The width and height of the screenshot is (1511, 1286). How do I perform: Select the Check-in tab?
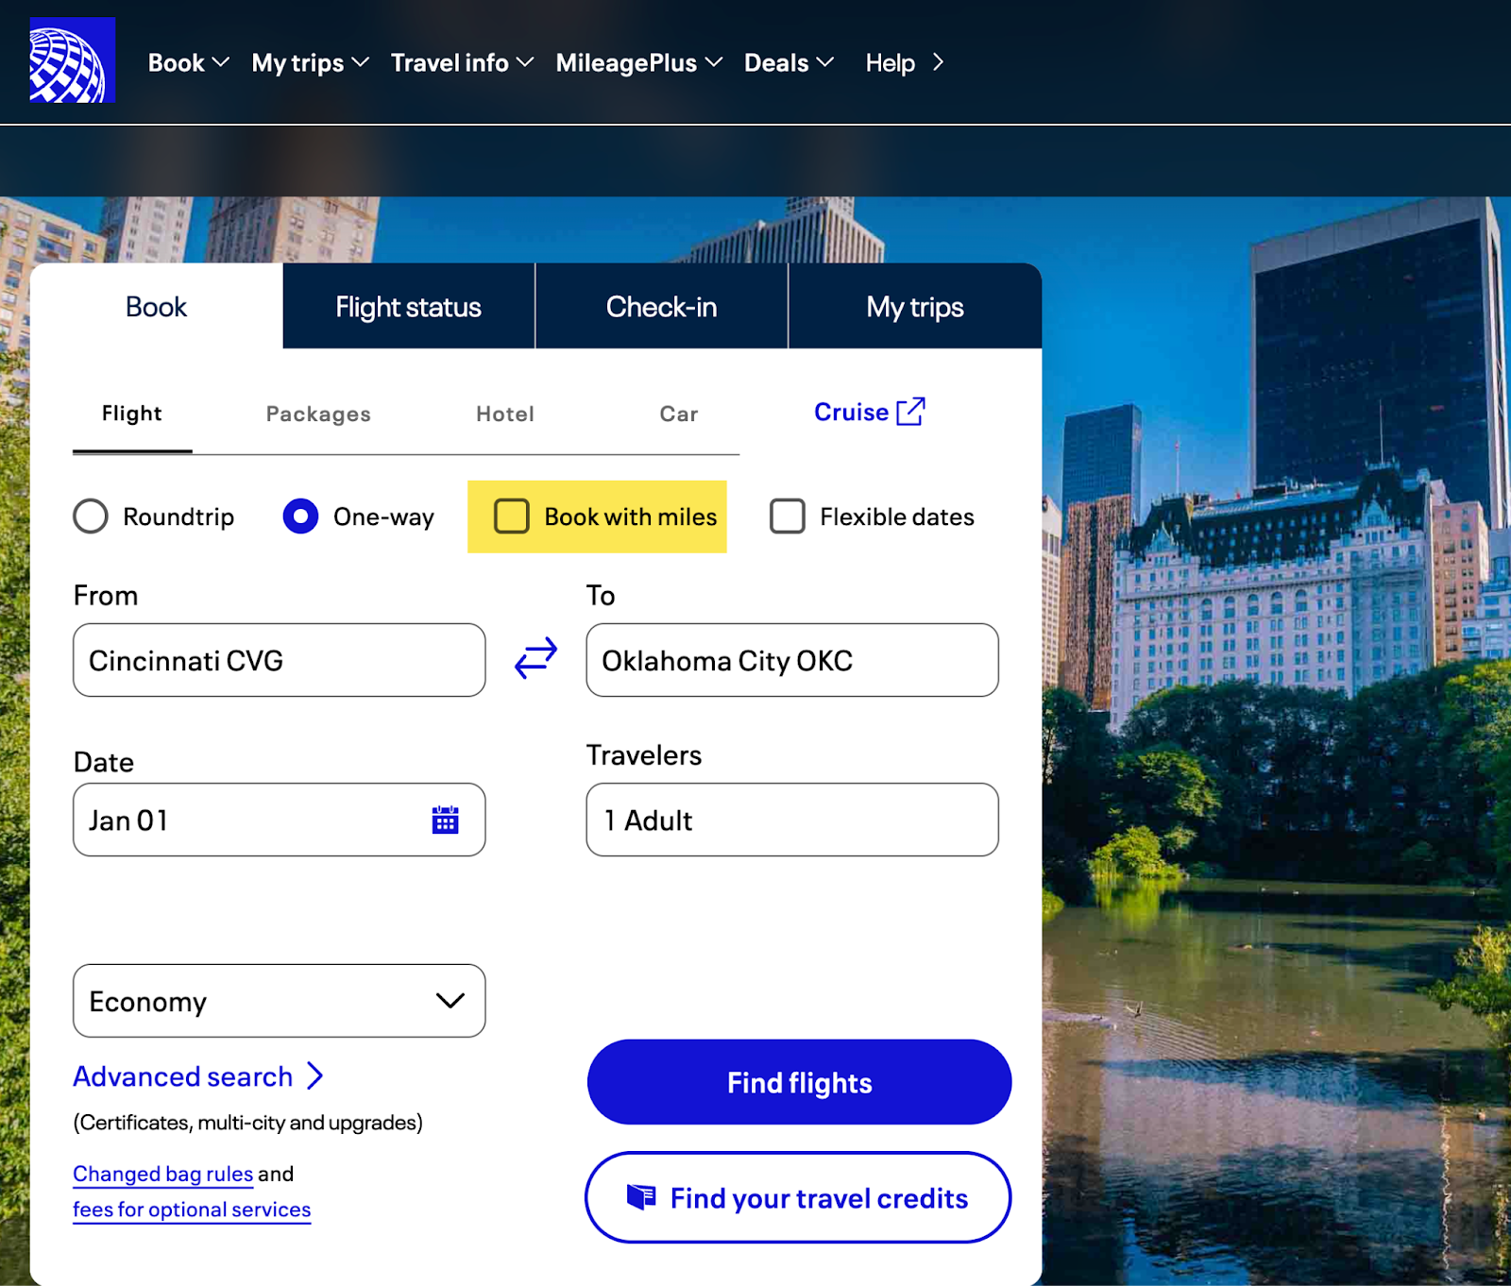pos(661,306)
